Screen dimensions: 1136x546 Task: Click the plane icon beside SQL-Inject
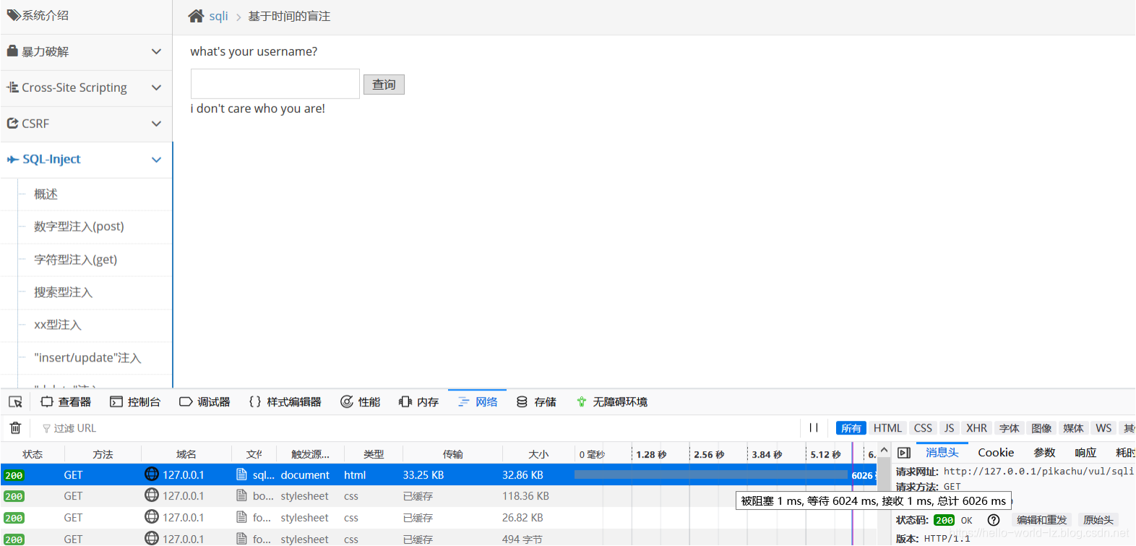[x=13, y=159]
